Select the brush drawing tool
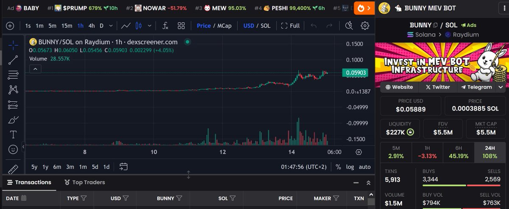 pos(13,120)
